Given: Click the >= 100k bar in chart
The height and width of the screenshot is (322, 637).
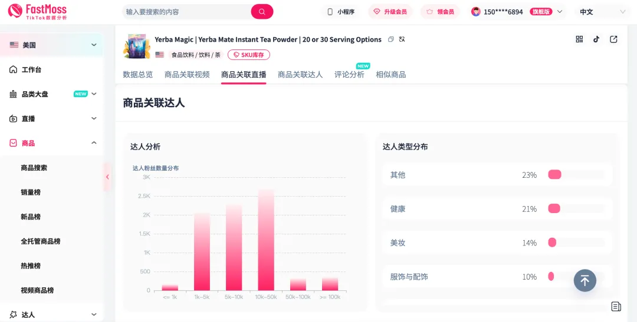Looking at the screenshot, I should [330, 284].
